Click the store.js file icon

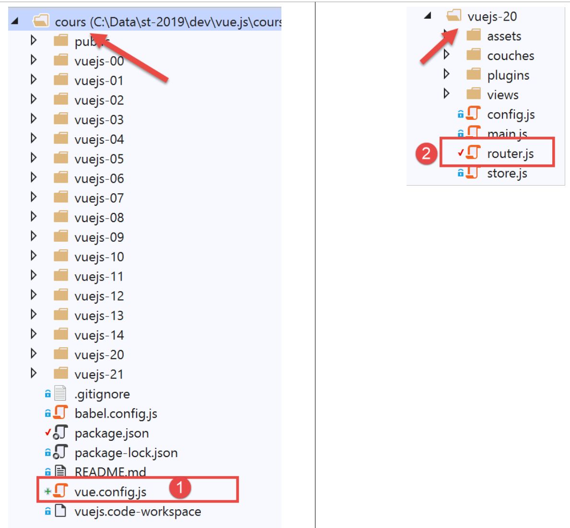coord(473,173)
